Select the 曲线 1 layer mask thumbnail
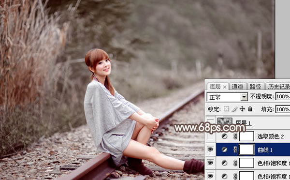Viewport: 290px width, 180px height. 246,150
